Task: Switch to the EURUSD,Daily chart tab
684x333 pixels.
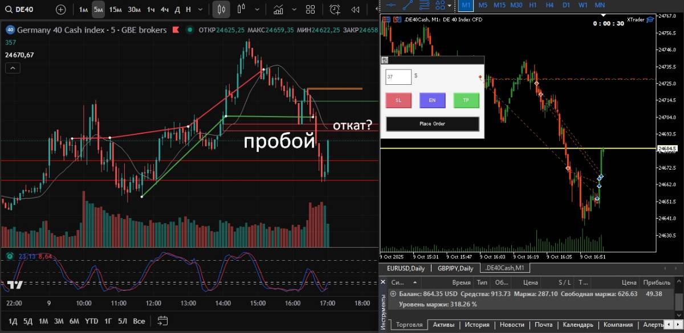Action: pos(406,268)
